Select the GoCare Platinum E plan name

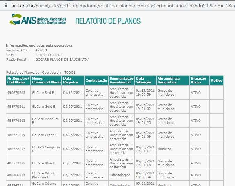tap(45, 121)
